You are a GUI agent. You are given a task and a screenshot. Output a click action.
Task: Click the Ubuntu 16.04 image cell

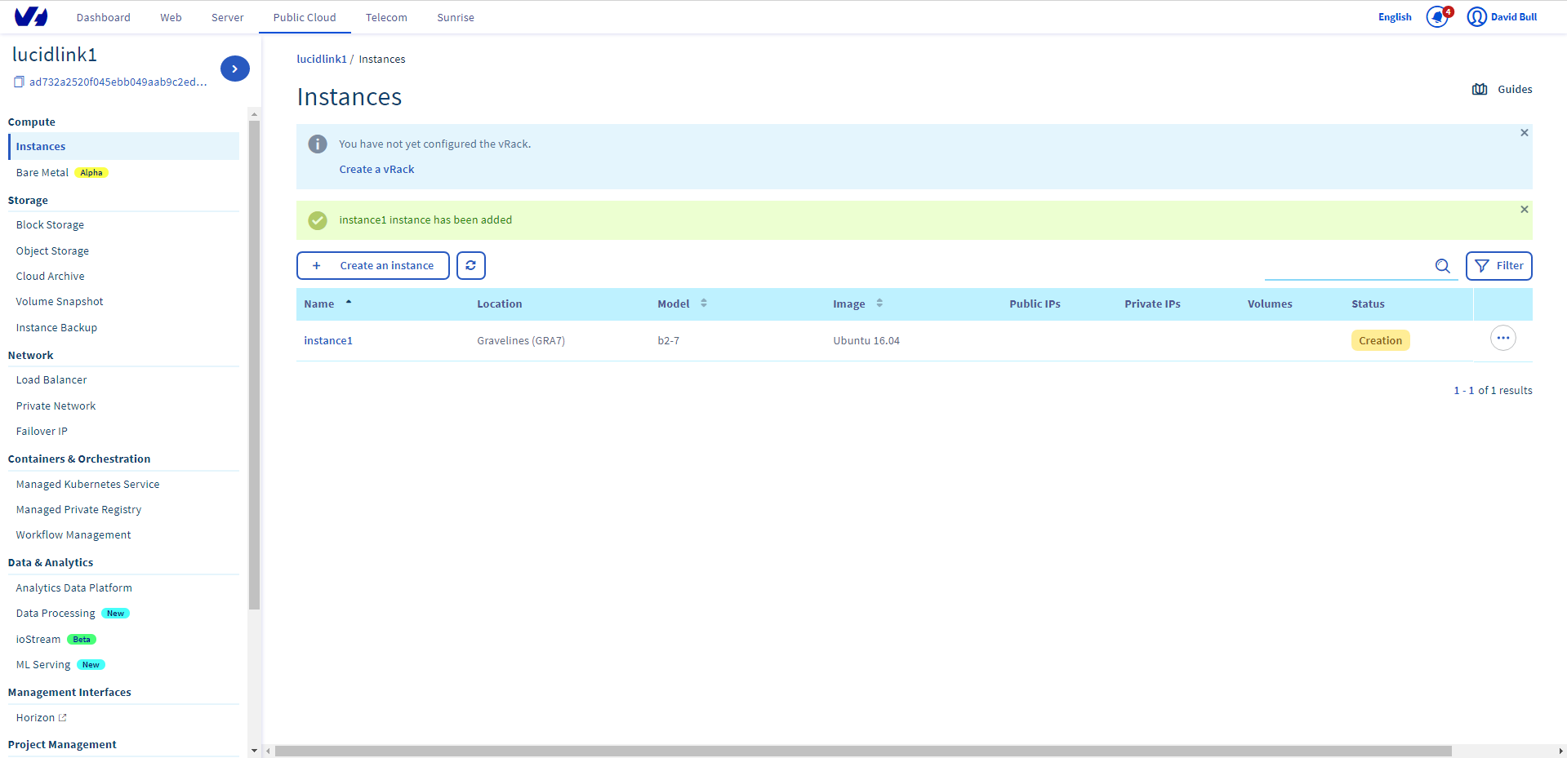click(866, 340)
